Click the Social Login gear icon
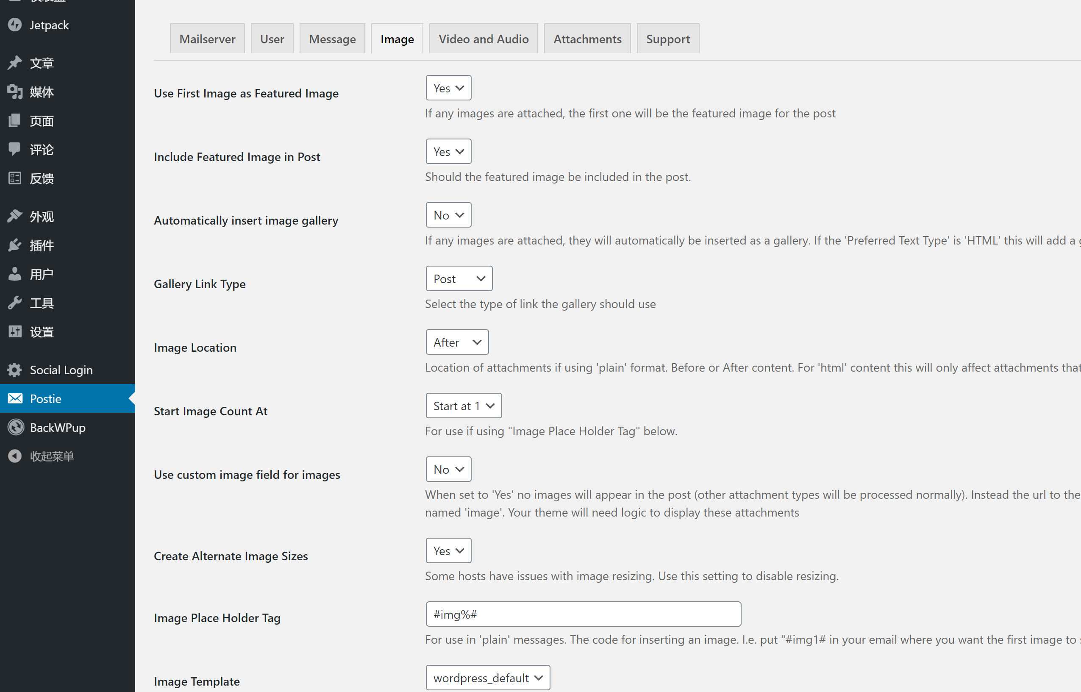Image resolution: width=1081 pixels, height=692 pixels. [15, 370]
